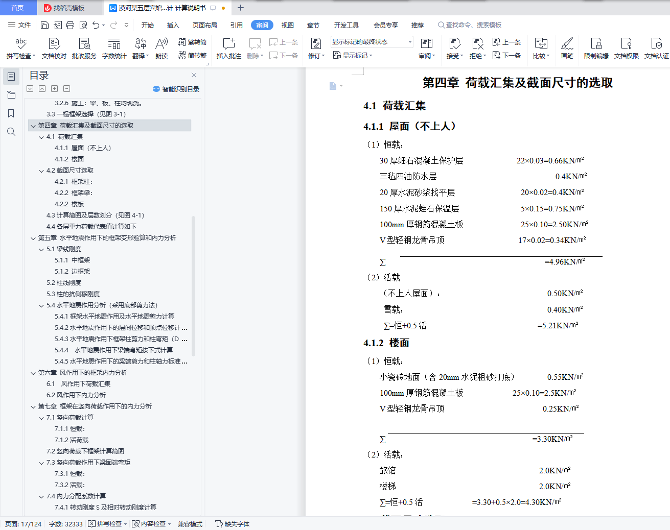Jump to 4.1.2 楼面 in outline

(x=69, y=159)
